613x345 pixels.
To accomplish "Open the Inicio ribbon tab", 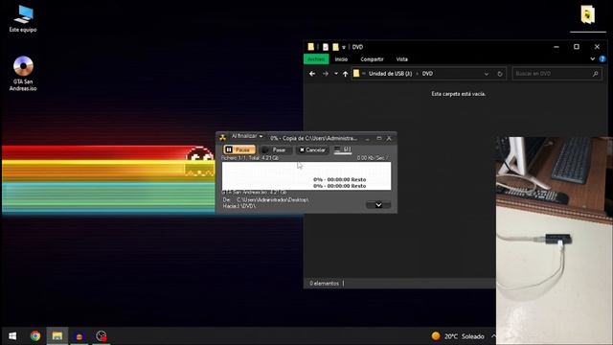I will coord(341,59).
